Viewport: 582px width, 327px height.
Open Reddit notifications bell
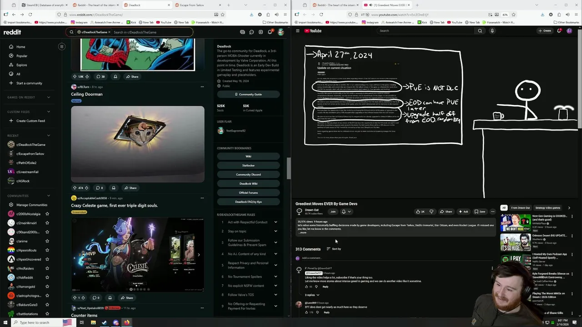coord(270,32)
